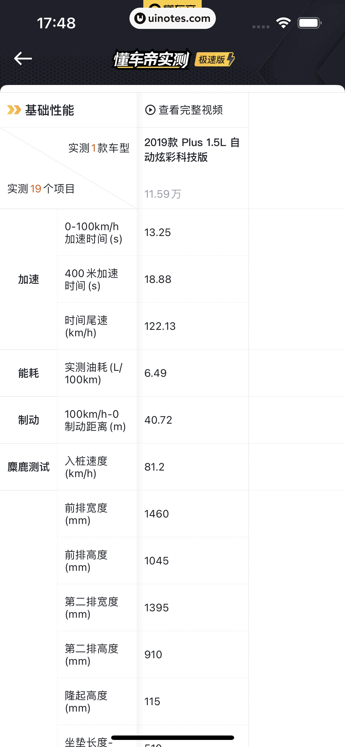Tap the yellow double-chevron before 基础性能
The image size is (345, 747).
(14, 110)
